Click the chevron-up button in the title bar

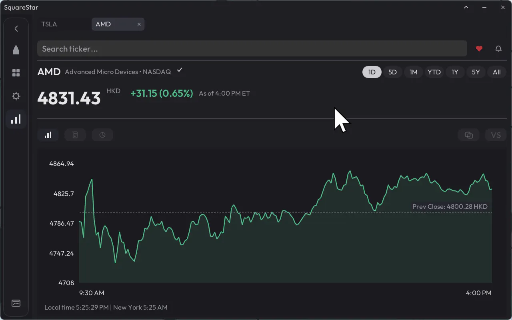coord(466,7)
